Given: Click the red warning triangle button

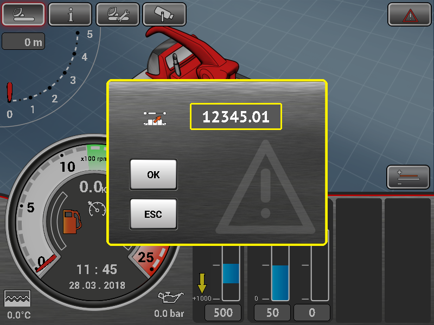Looking at the screenshot, I should 409,15.
